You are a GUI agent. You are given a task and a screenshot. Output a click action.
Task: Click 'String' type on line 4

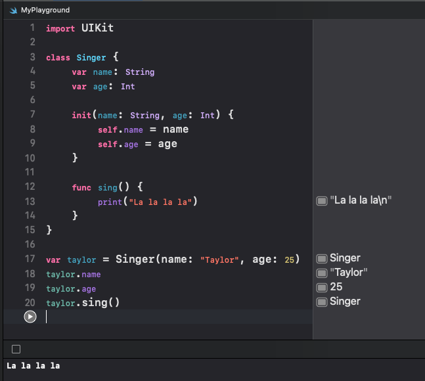click(x=140, y=72)
